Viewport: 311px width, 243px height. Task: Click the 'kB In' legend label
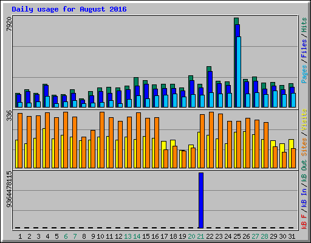coord(304,197)
